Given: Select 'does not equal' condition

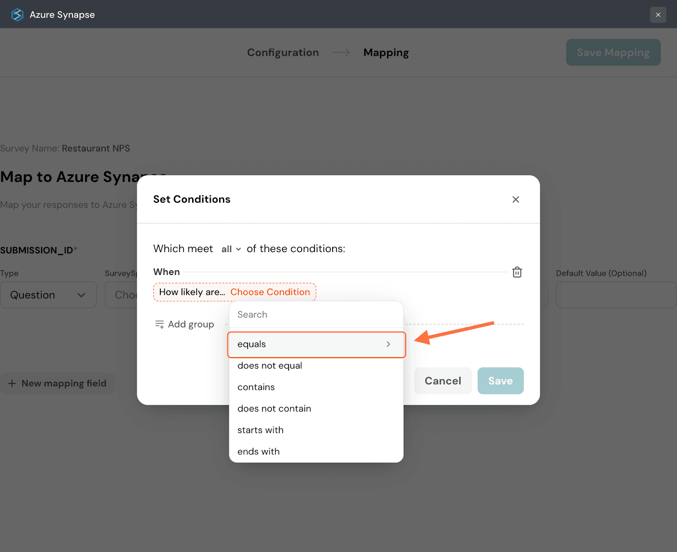Looking at the screenshot, I should click(x=270, y=366).
